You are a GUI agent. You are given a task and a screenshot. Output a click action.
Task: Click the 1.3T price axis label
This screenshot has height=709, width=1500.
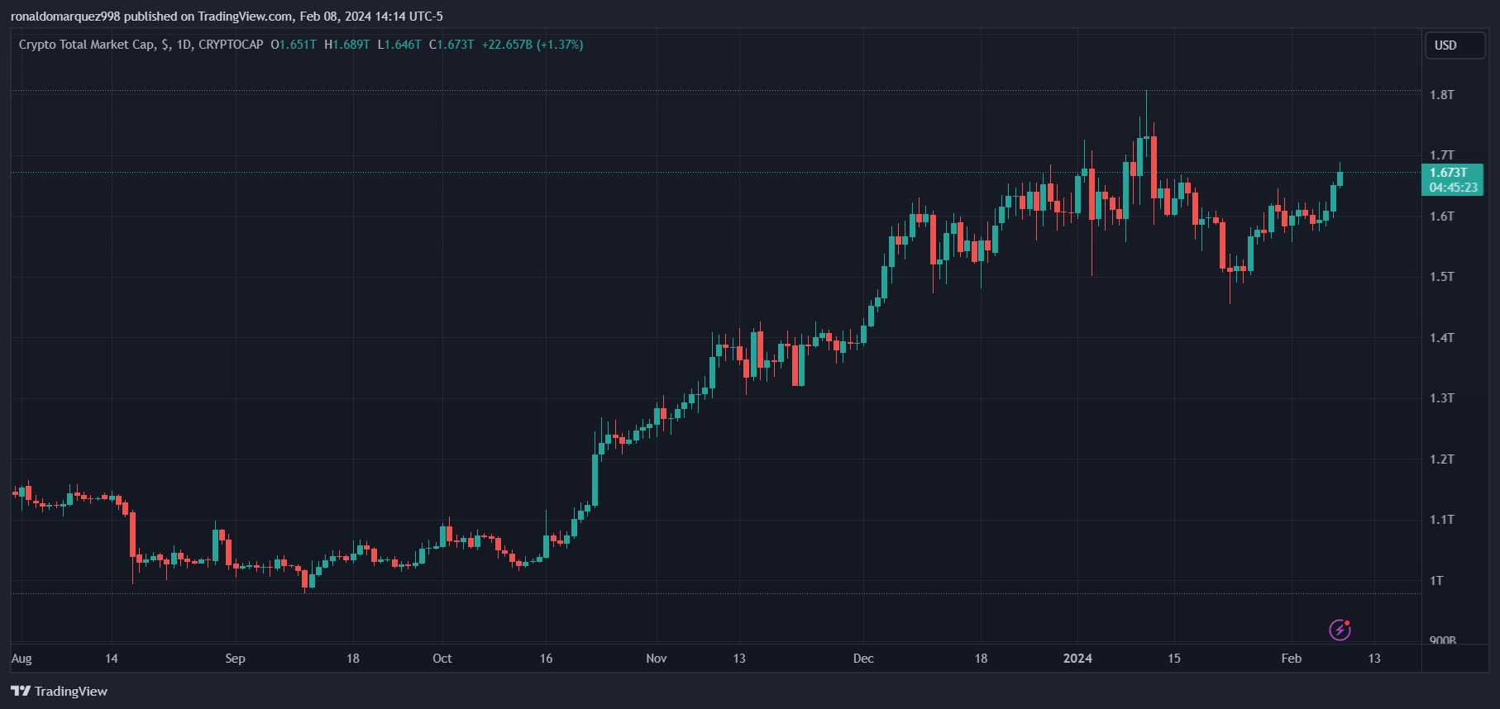[x=1441, y=398]
